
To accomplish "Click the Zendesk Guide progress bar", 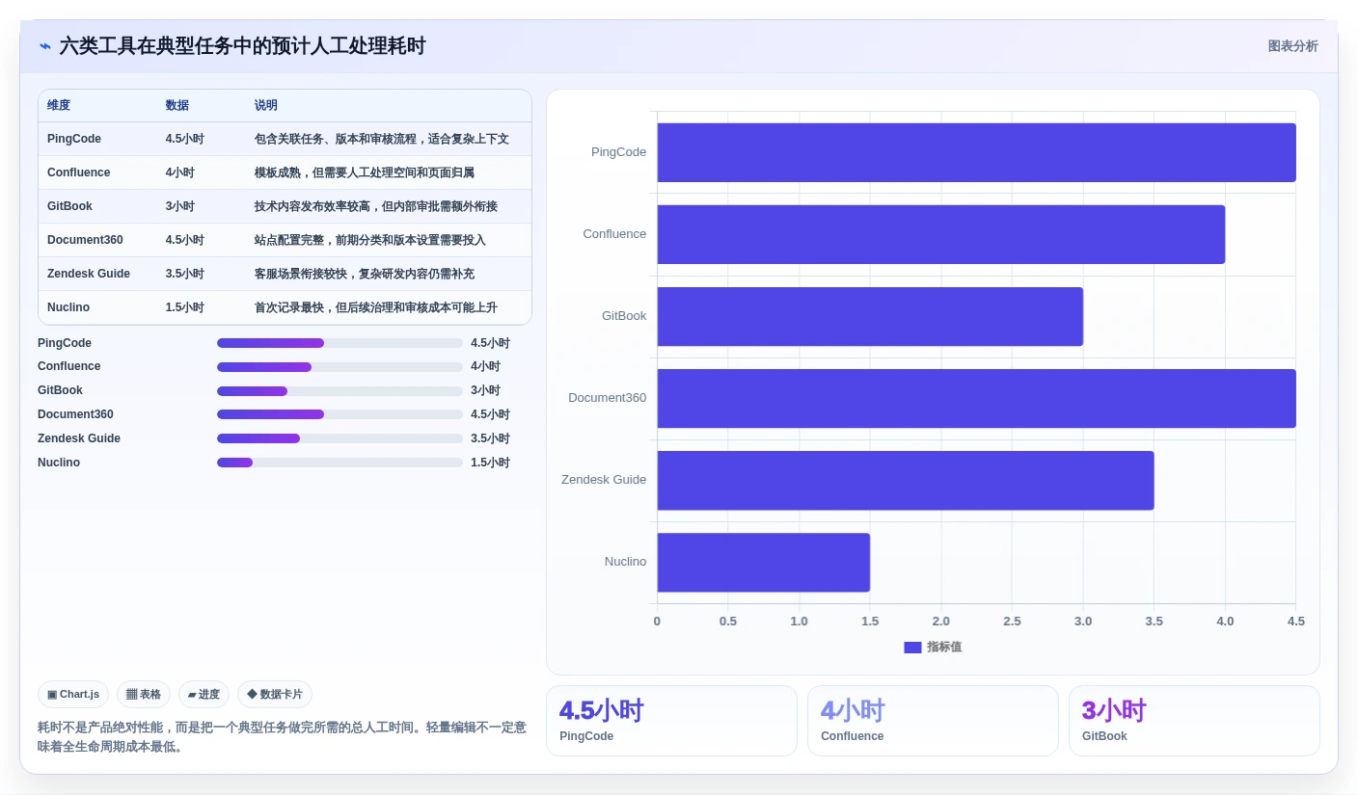I will 339,438.
